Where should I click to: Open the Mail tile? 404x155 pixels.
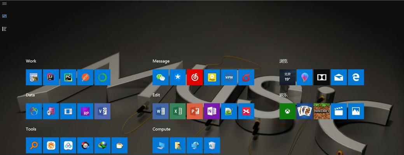click(339, 77)
